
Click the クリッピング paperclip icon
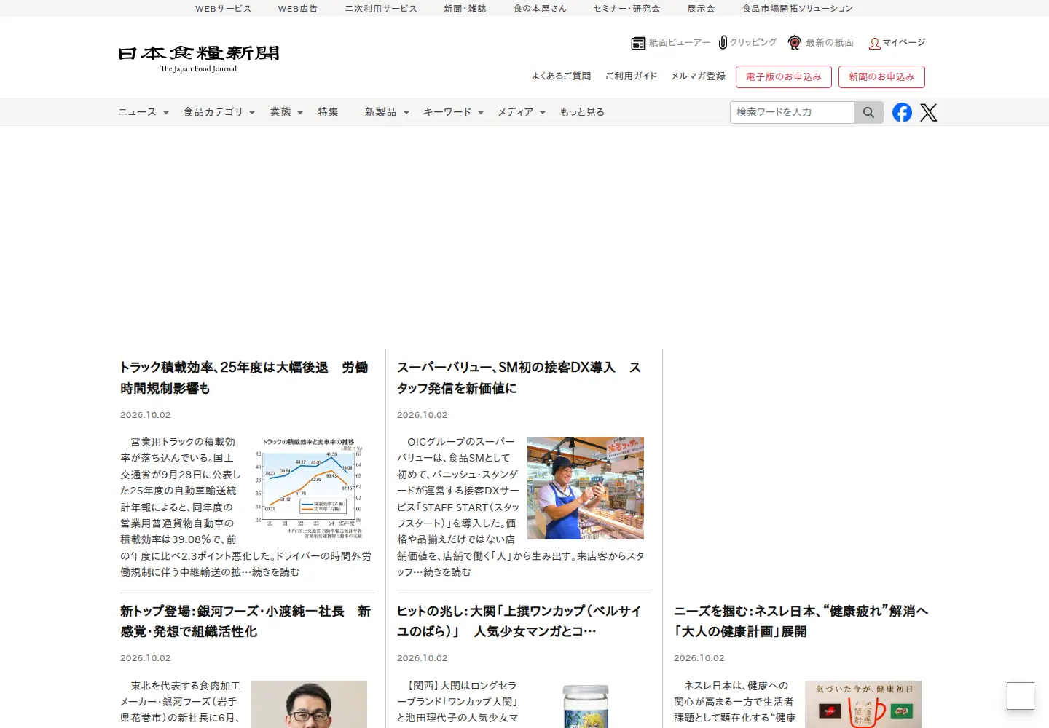point(723,42)
